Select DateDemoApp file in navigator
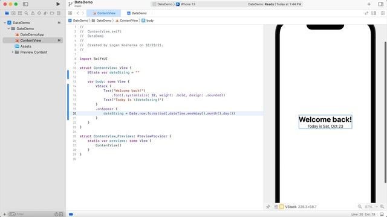 [33, 34]
